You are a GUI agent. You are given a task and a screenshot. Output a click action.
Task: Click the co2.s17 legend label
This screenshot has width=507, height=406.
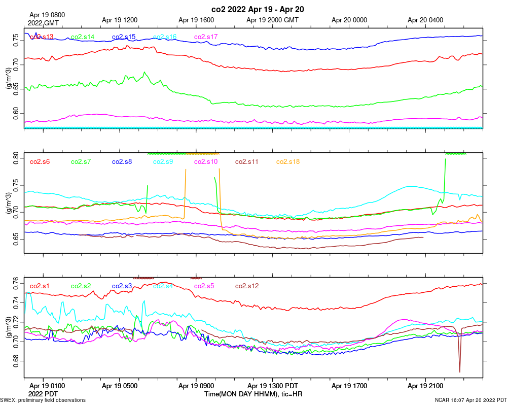click(206, 37)
